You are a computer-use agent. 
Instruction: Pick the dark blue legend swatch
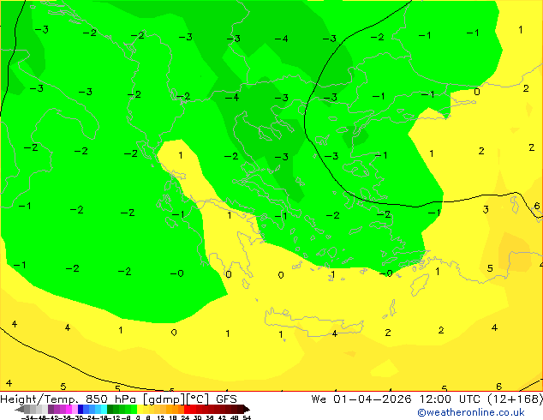81,409
